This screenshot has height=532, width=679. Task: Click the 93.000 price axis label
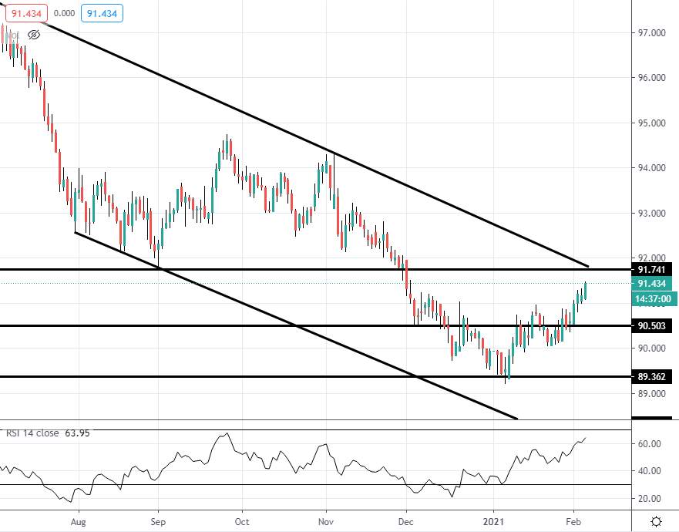click(652, 213)
